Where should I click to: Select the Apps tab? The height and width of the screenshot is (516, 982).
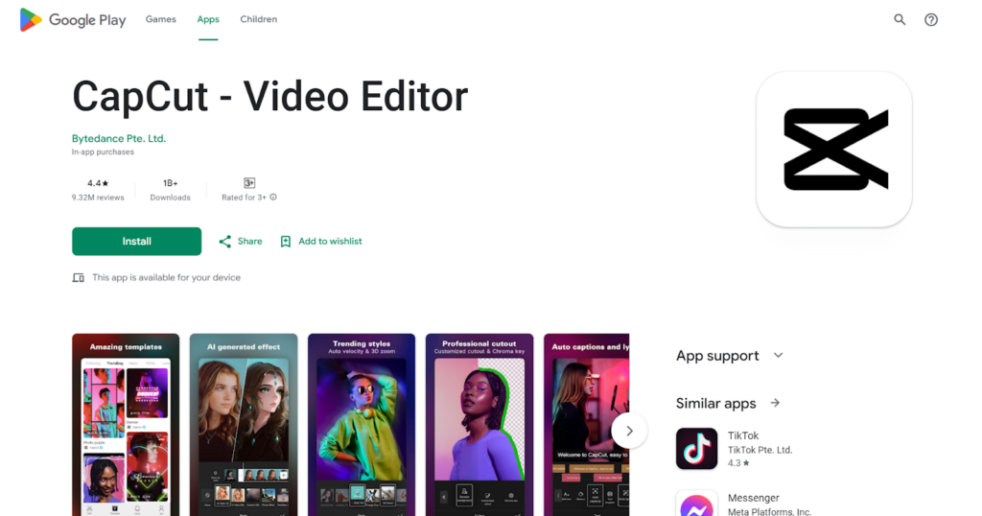208,19
